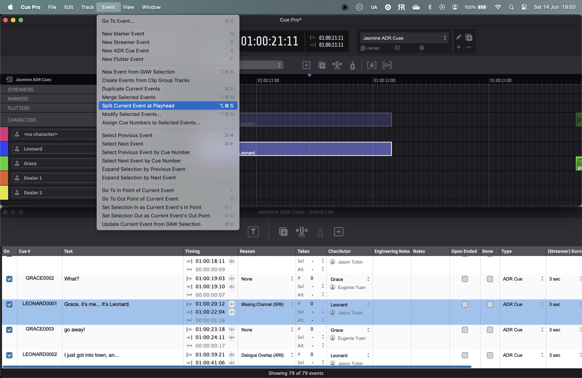582x378 pixels.
Task: Open the Missing Channel (SR9) reason dropdown
Action: pos(267,304)
